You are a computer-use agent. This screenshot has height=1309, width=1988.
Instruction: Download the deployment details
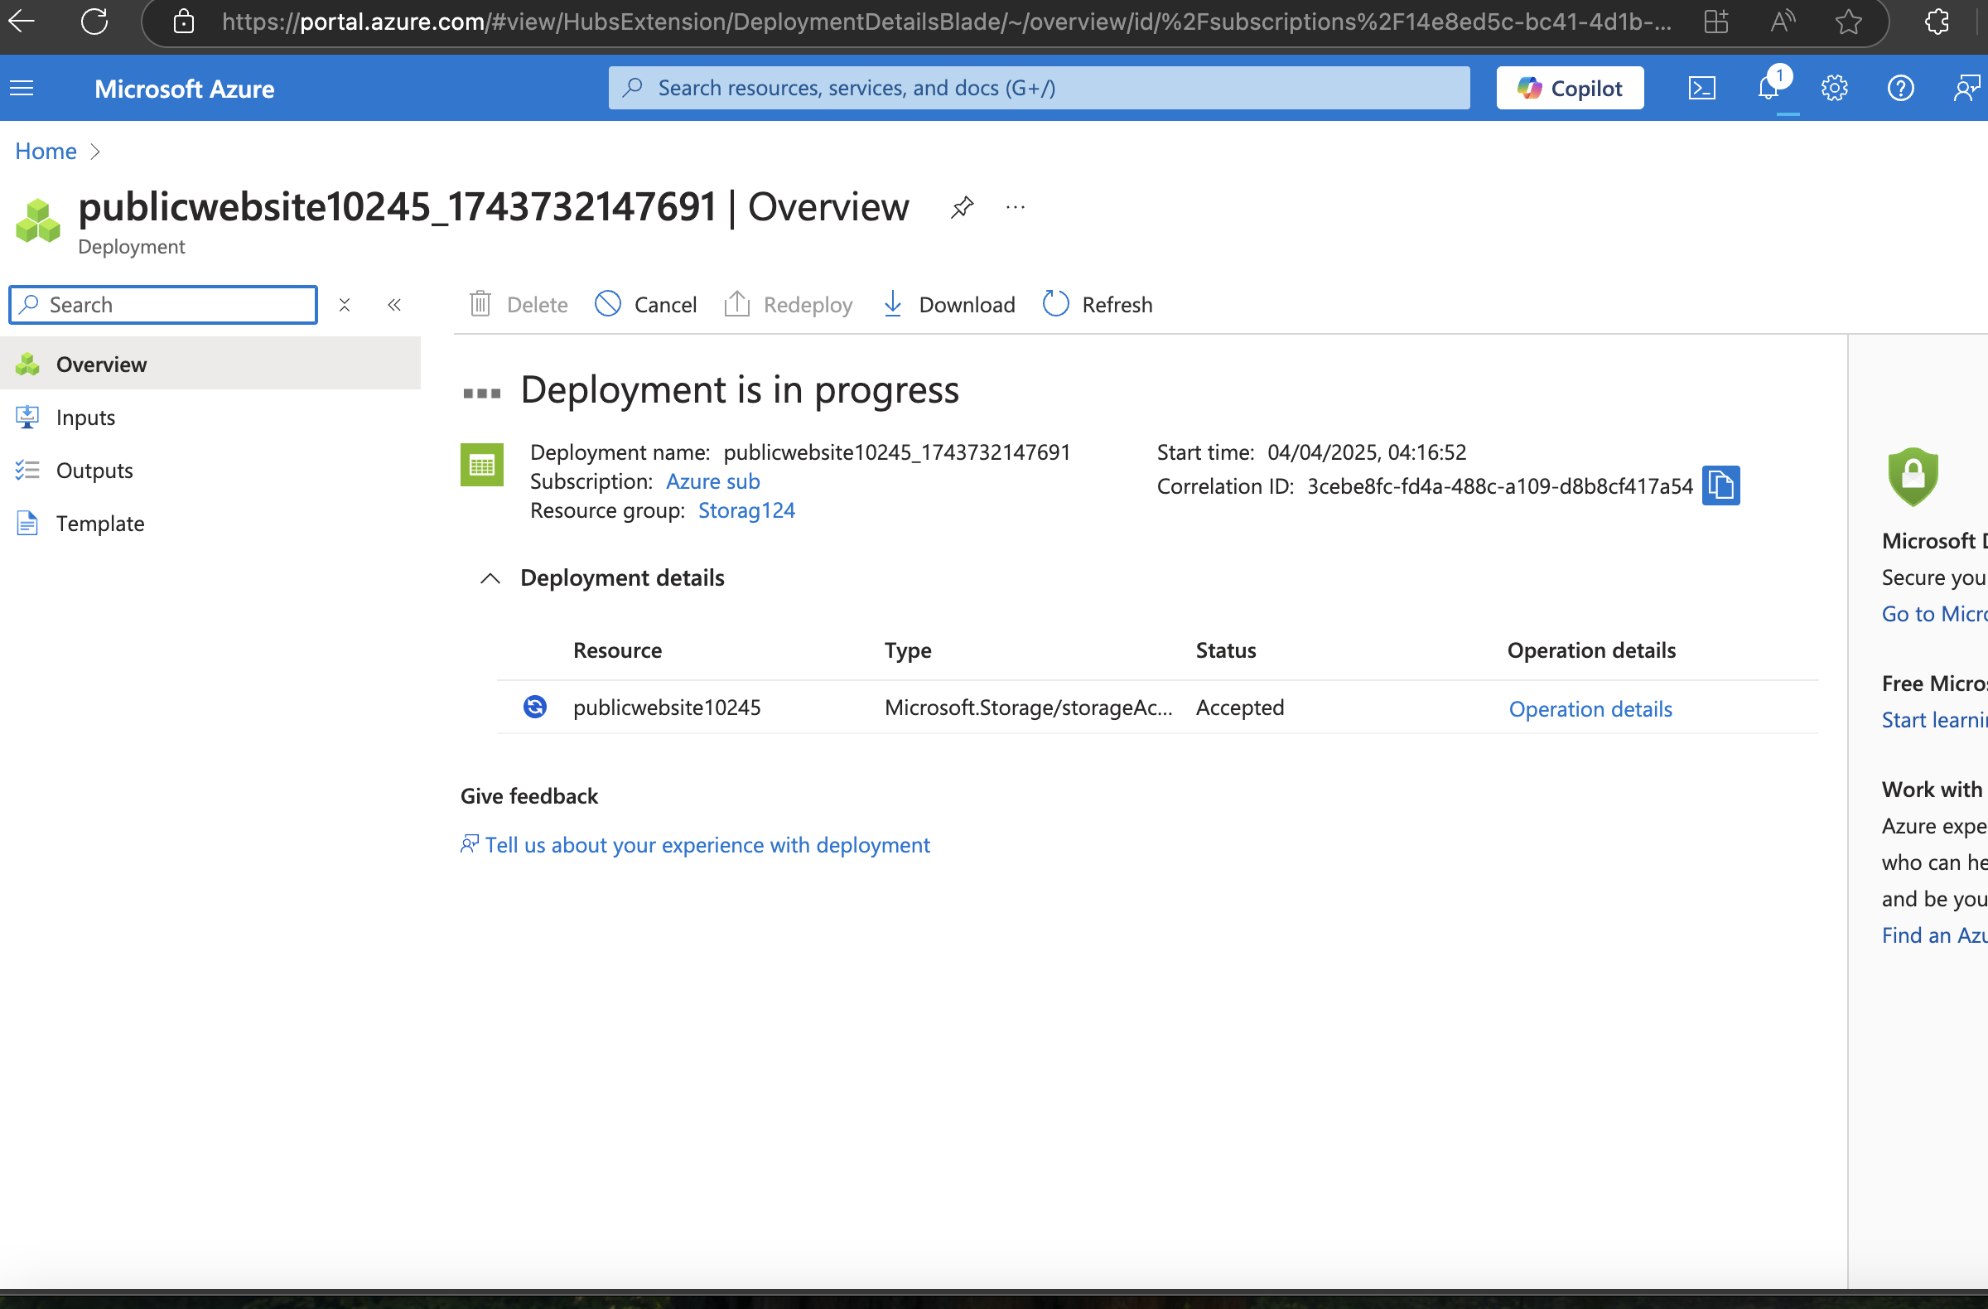[x=948, y=305]
